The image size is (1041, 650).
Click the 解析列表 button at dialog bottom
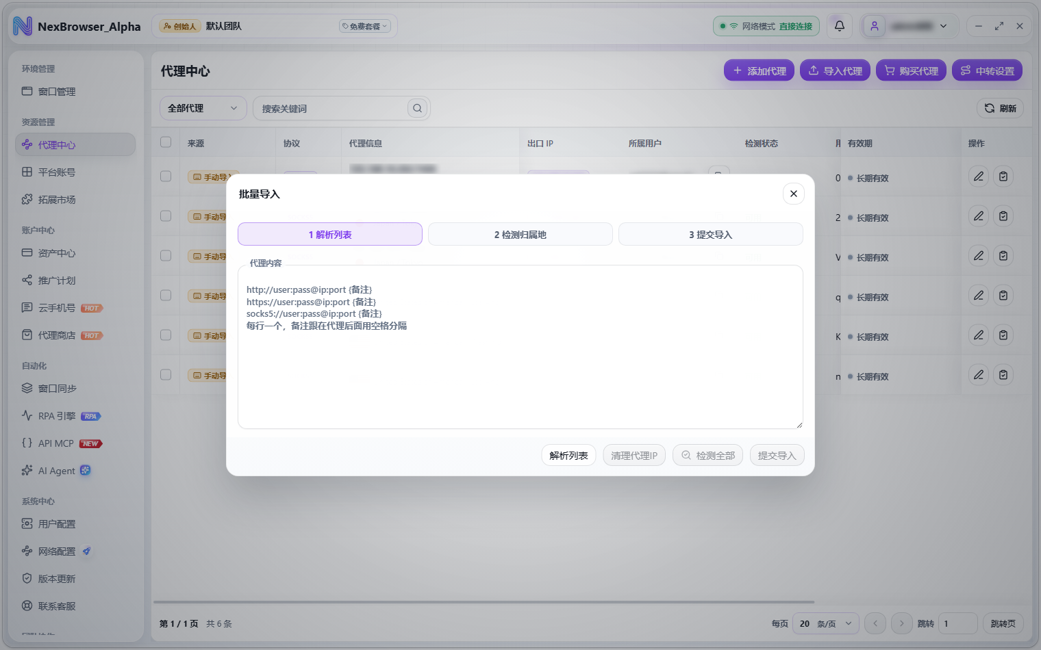[x=568, y=455]
